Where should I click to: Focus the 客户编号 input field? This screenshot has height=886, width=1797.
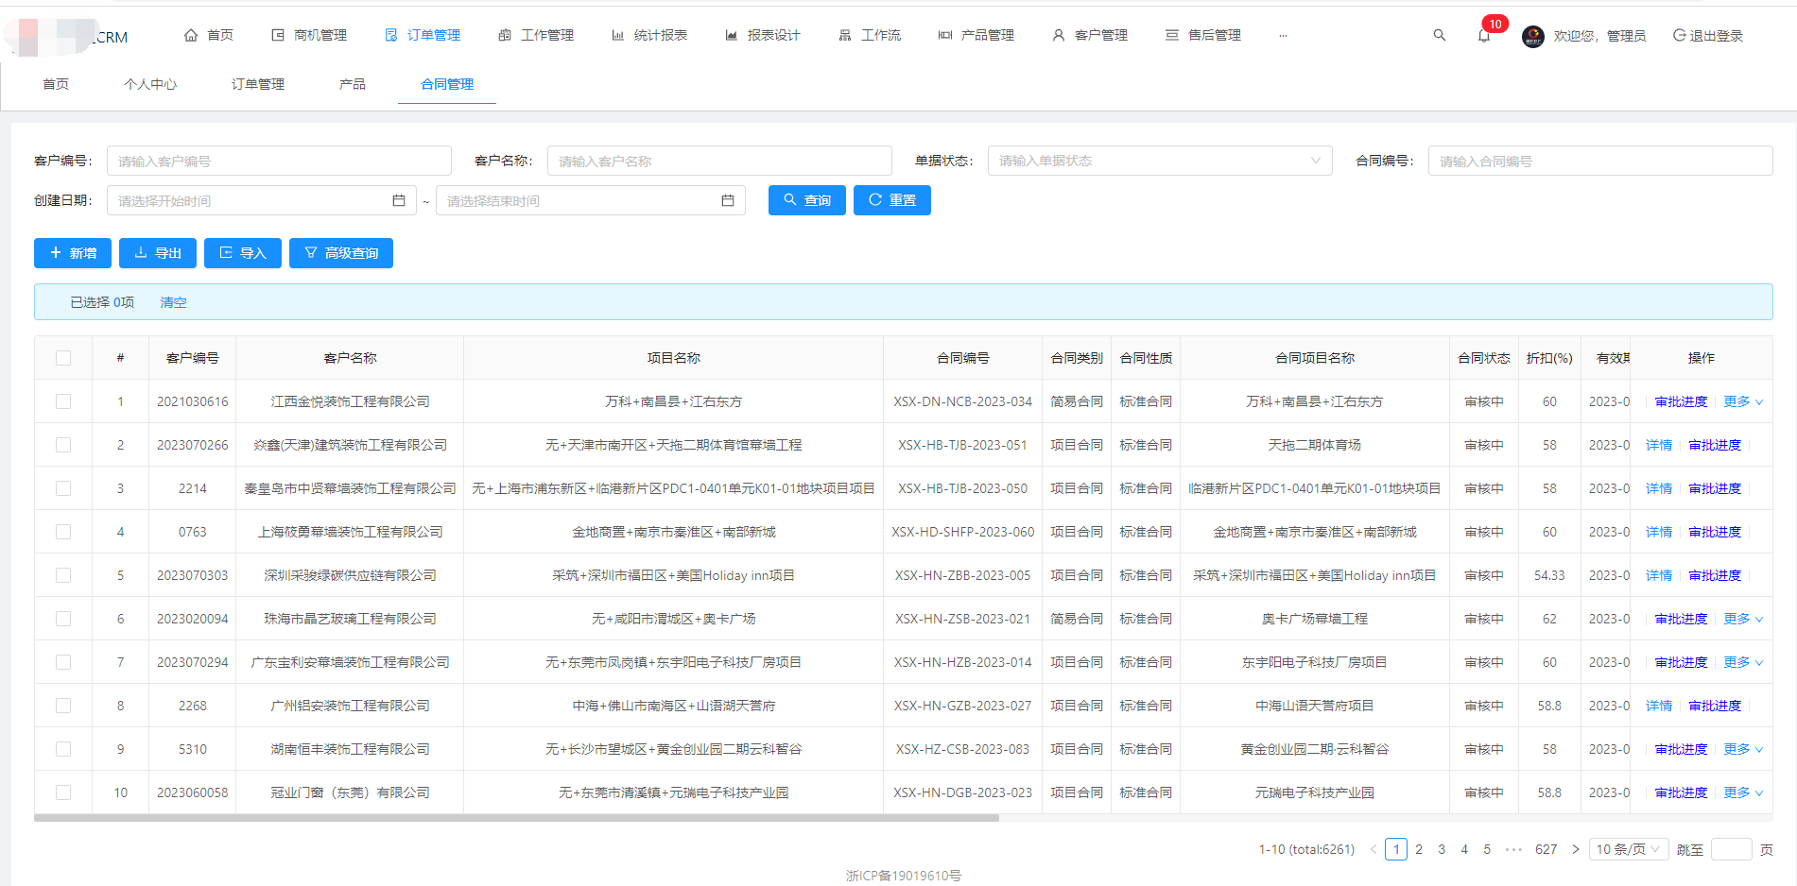tap(279, 161)
